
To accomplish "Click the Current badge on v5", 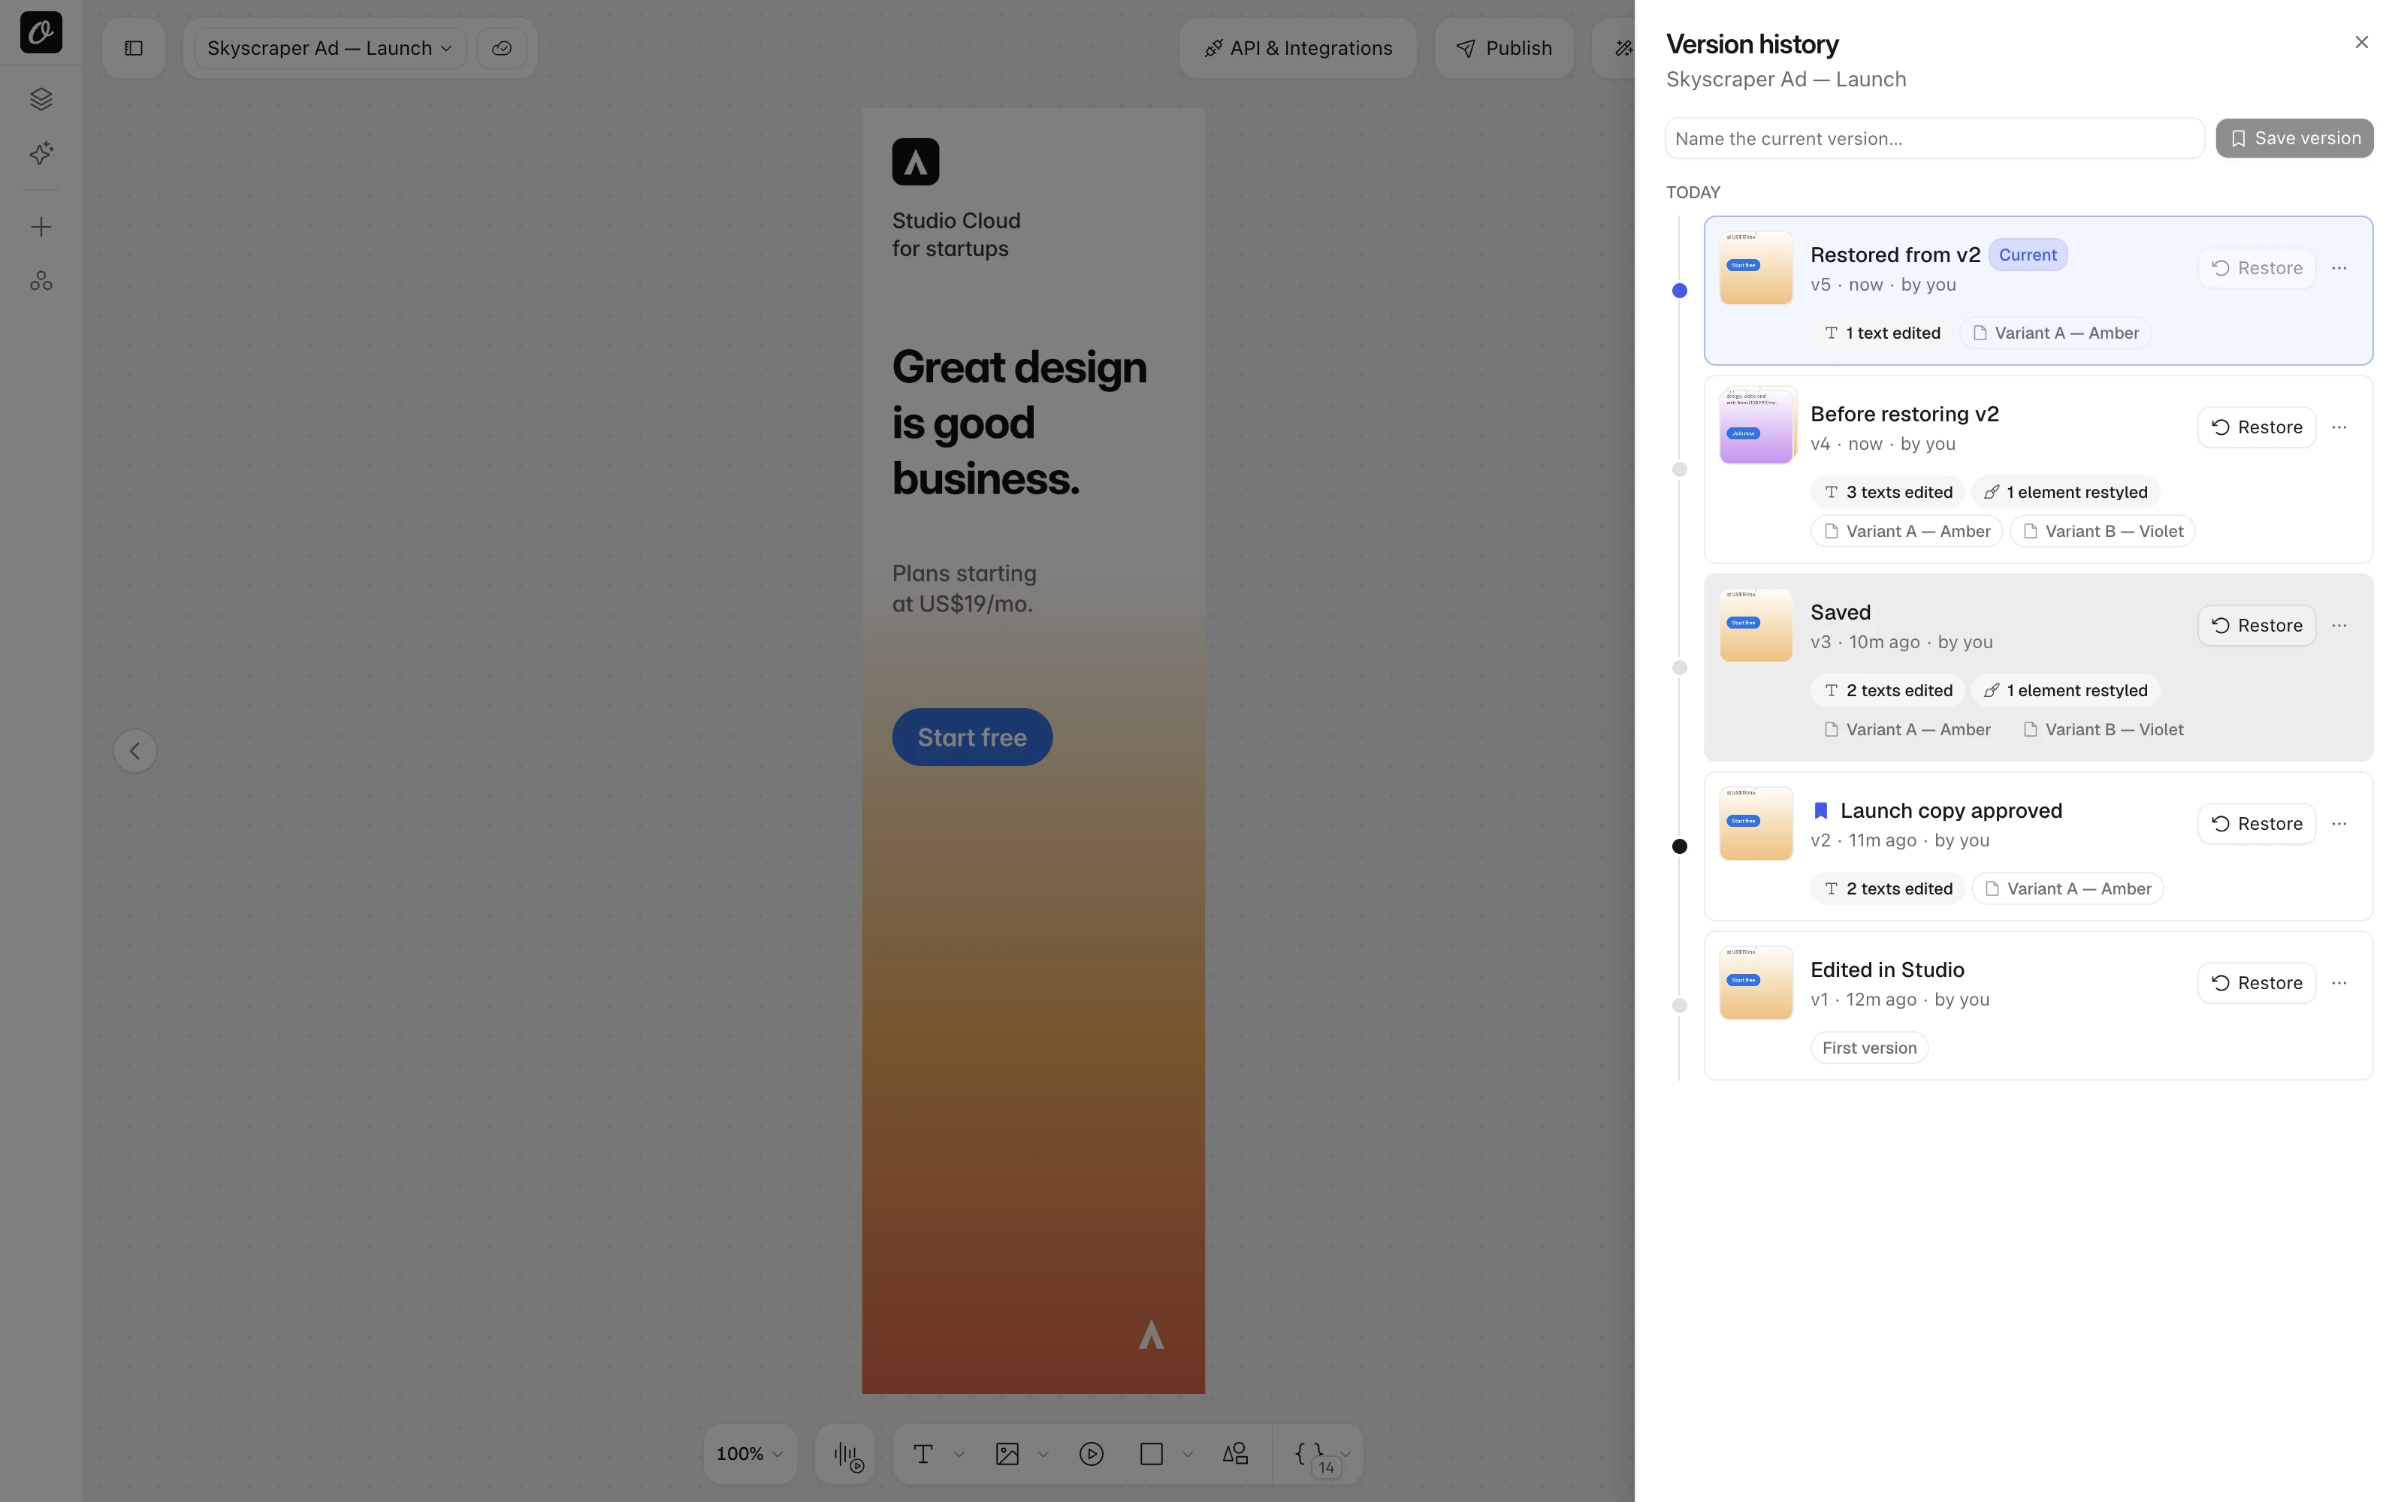I will [2028, 255].
